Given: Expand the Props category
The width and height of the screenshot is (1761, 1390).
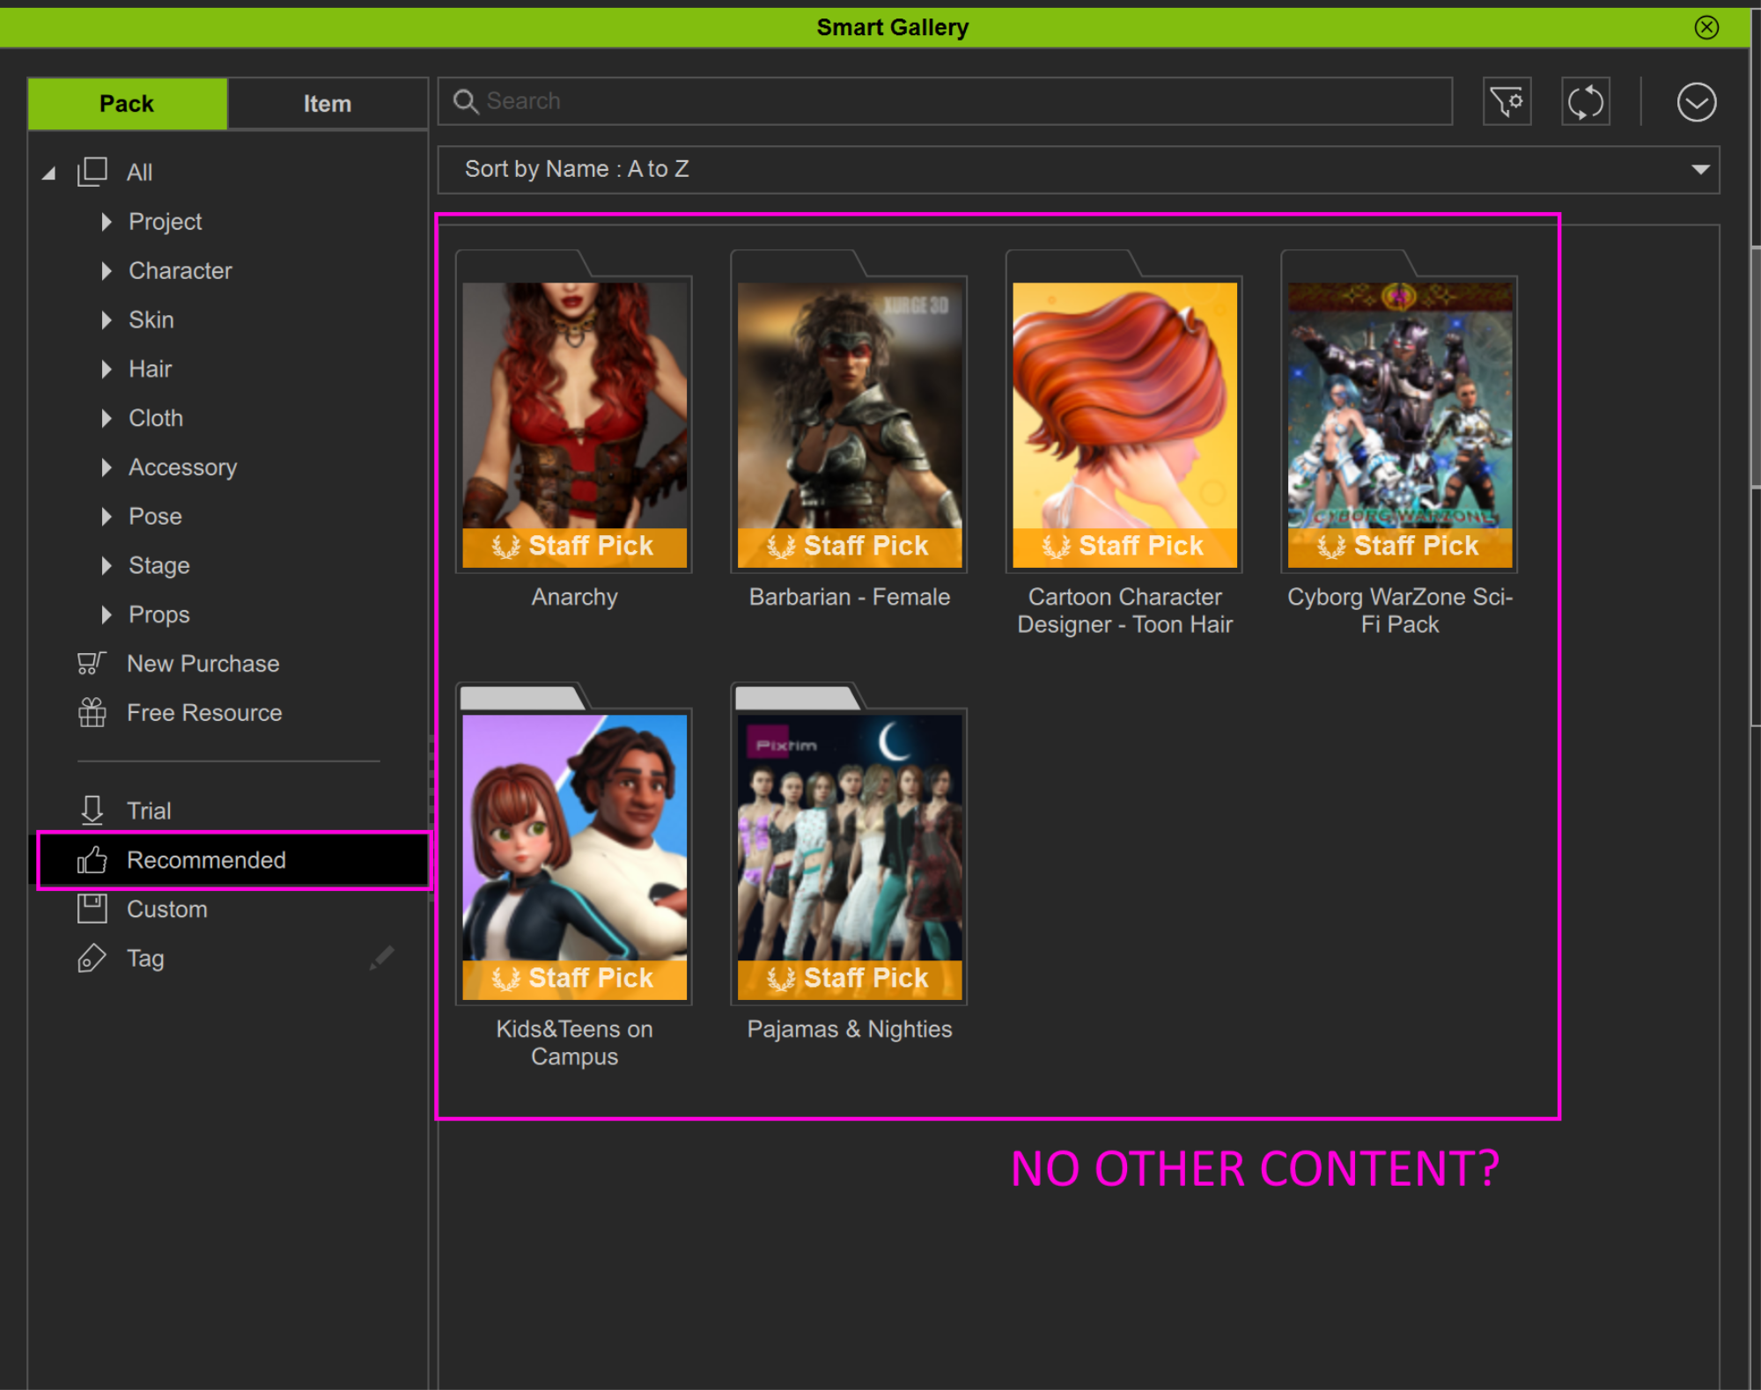Looking at the screenshot, I should (107, 615).
